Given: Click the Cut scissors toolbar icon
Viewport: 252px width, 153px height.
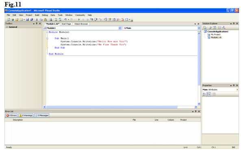Looking at the screenshot, I should (x=37, y=19).
